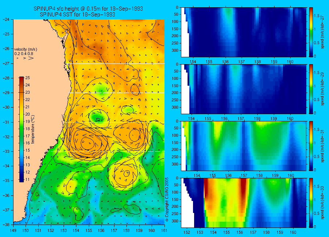Click the lat=-27 speed section plot
Image resolution: width=329 pixels, height=237 pixels.
(243, 32)
